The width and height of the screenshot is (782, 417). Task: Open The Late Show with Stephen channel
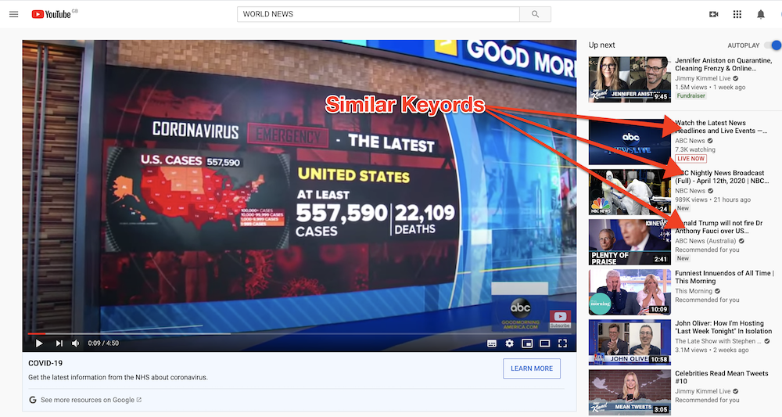[x=718, y=341]
